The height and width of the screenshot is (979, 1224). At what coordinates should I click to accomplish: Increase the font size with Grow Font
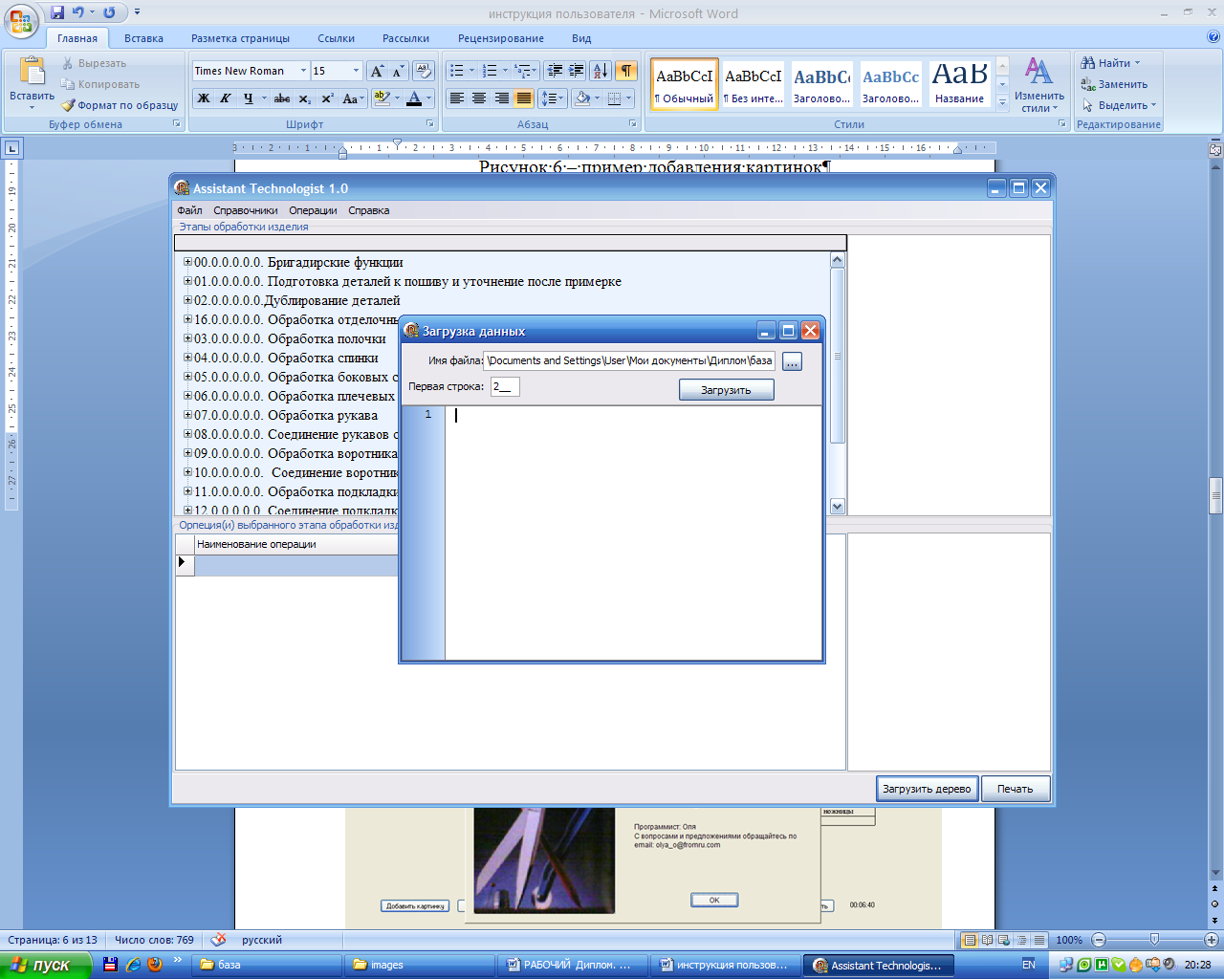coord(377,71)
